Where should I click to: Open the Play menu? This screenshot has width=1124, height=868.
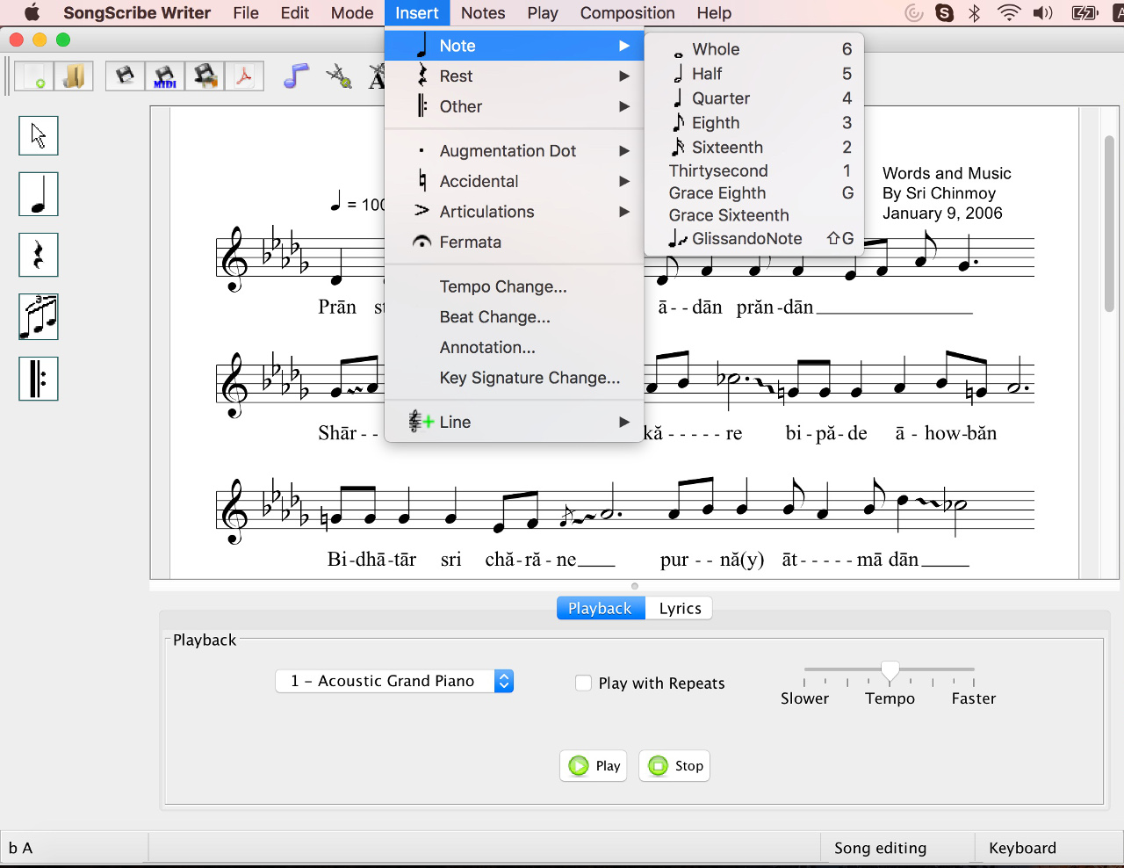pos(543,13)
